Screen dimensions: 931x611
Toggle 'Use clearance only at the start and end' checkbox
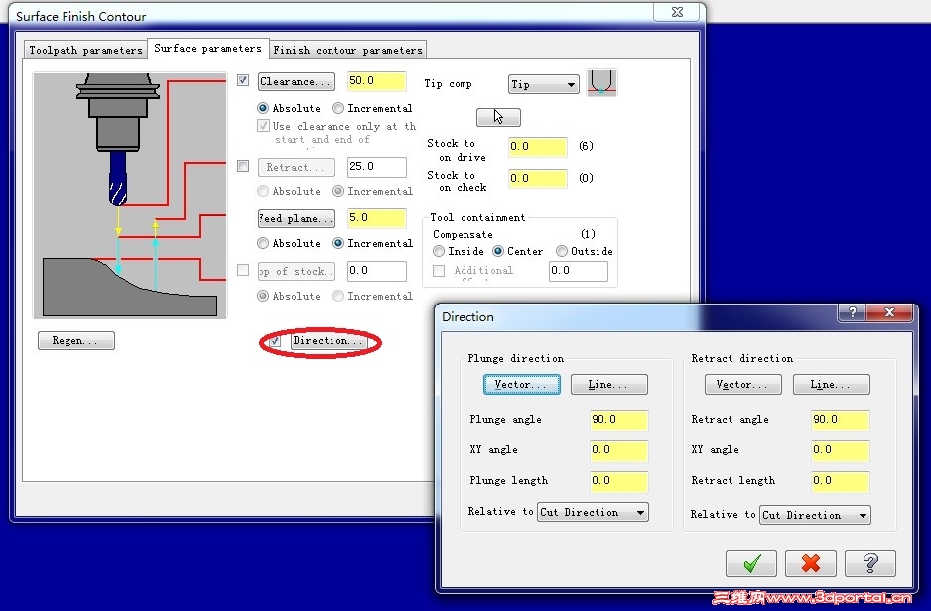tap(263, 126)
